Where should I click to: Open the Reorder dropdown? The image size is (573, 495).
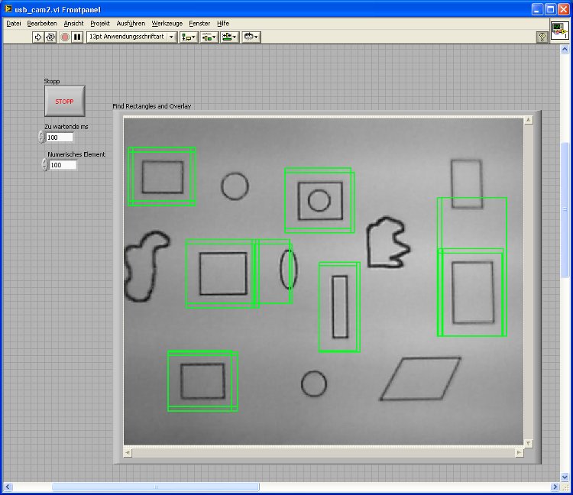[x=251, y=37]
